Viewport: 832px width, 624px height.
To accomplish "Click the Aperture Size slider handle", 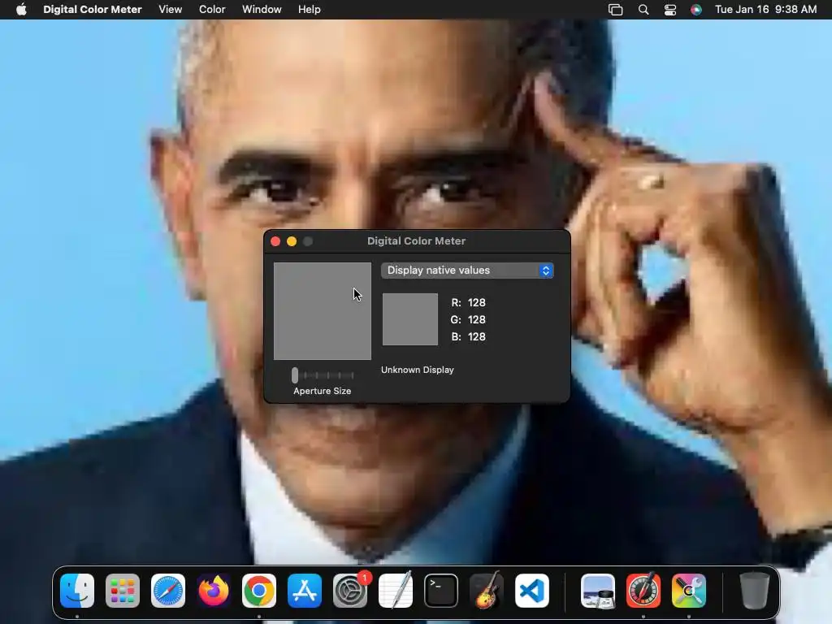I will coord(295,375).
